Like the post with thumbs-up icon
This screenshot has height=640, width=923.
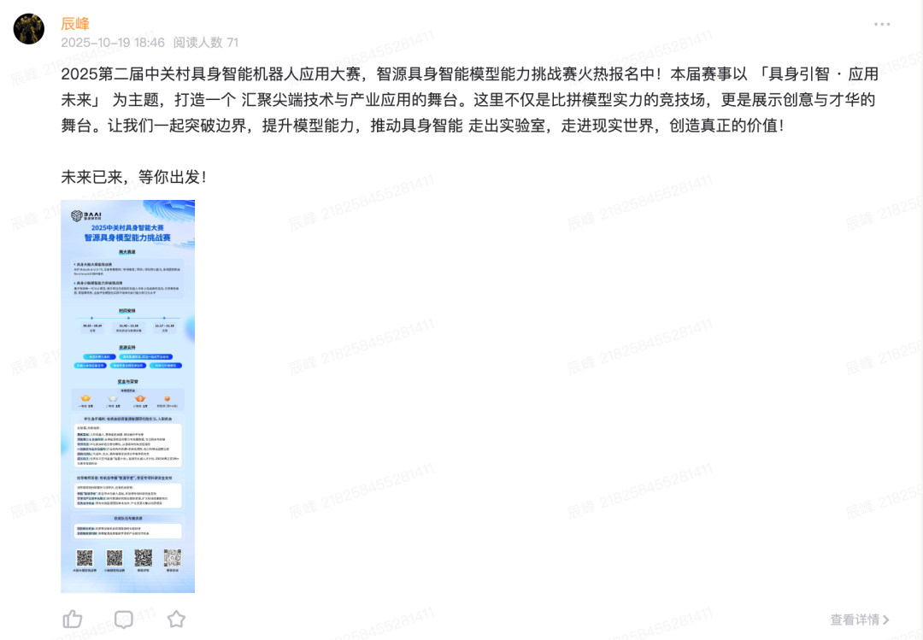click(x=73, y=619)
